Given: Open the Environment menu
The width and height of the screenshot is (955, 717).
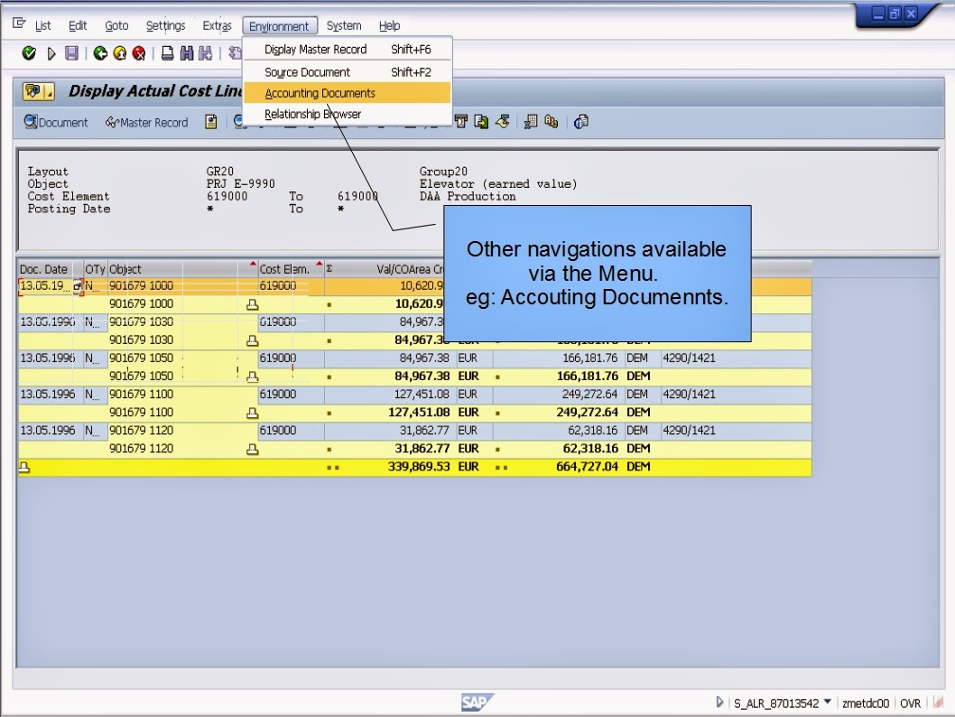Looking at the screenshot, I should pyautogui.click(x=280, y=25).
